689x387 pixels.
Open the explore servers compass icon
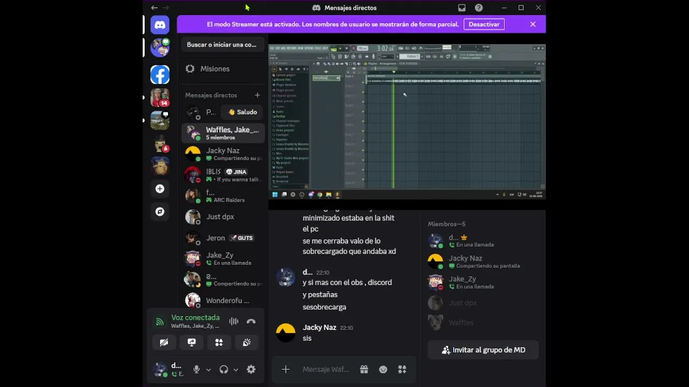tap(160, 212)
